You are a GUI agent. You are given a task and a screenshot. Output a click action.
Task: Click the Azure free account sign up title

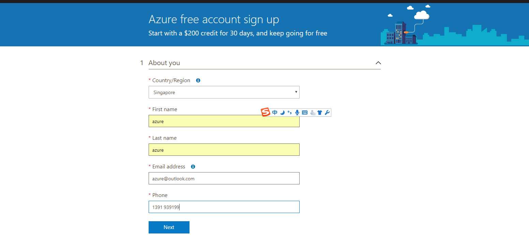(x=214, y=19)
